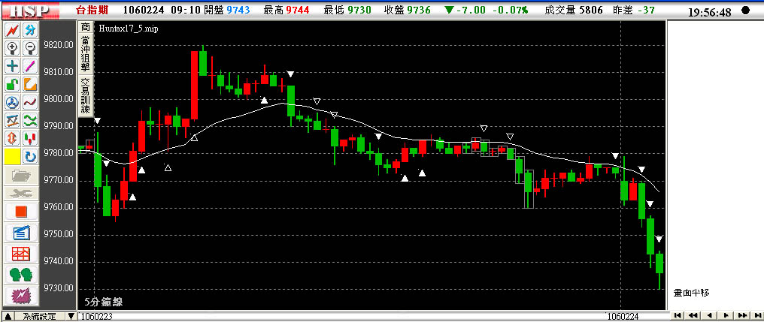Click the -0.07% change value

tap(510, 10)
